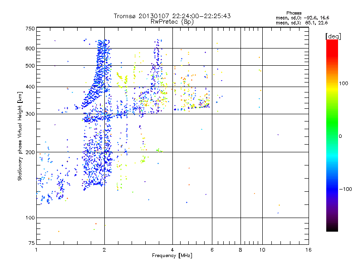Viewport: 363px width, 272px height.
Task: Click the x-axis tick label '2'
Action: (x=104, y=250)
